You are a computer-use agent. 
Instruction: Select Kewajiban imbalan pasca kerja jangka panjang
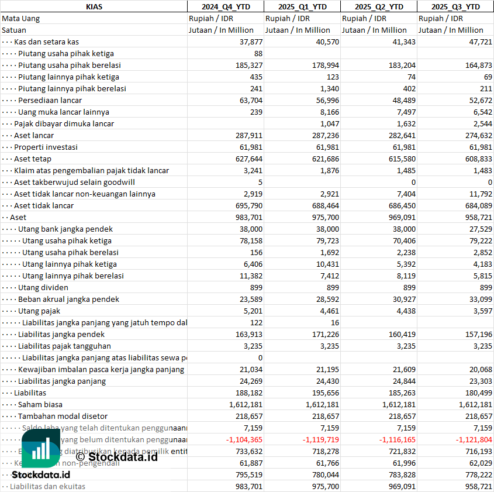(x=101, y=369)
